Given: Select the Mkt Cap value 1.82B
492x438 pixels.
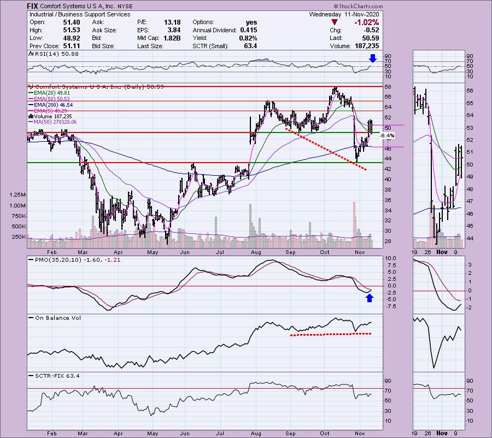Looking at the screenshot, I should pos(172,38).
